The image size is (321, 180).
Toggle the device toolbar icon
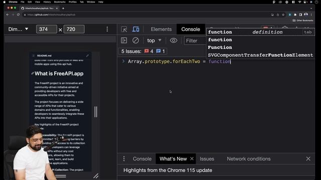(136, 29)
